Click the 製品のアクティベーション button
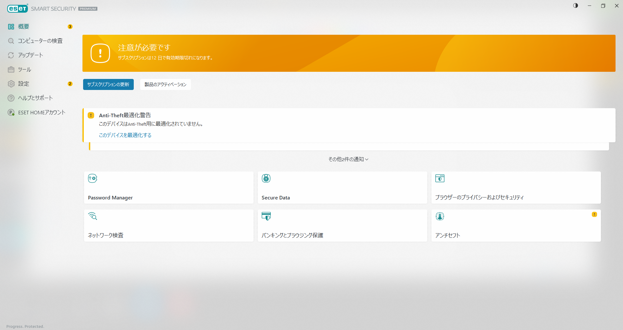The image size is (623, 330). [166, 84]
